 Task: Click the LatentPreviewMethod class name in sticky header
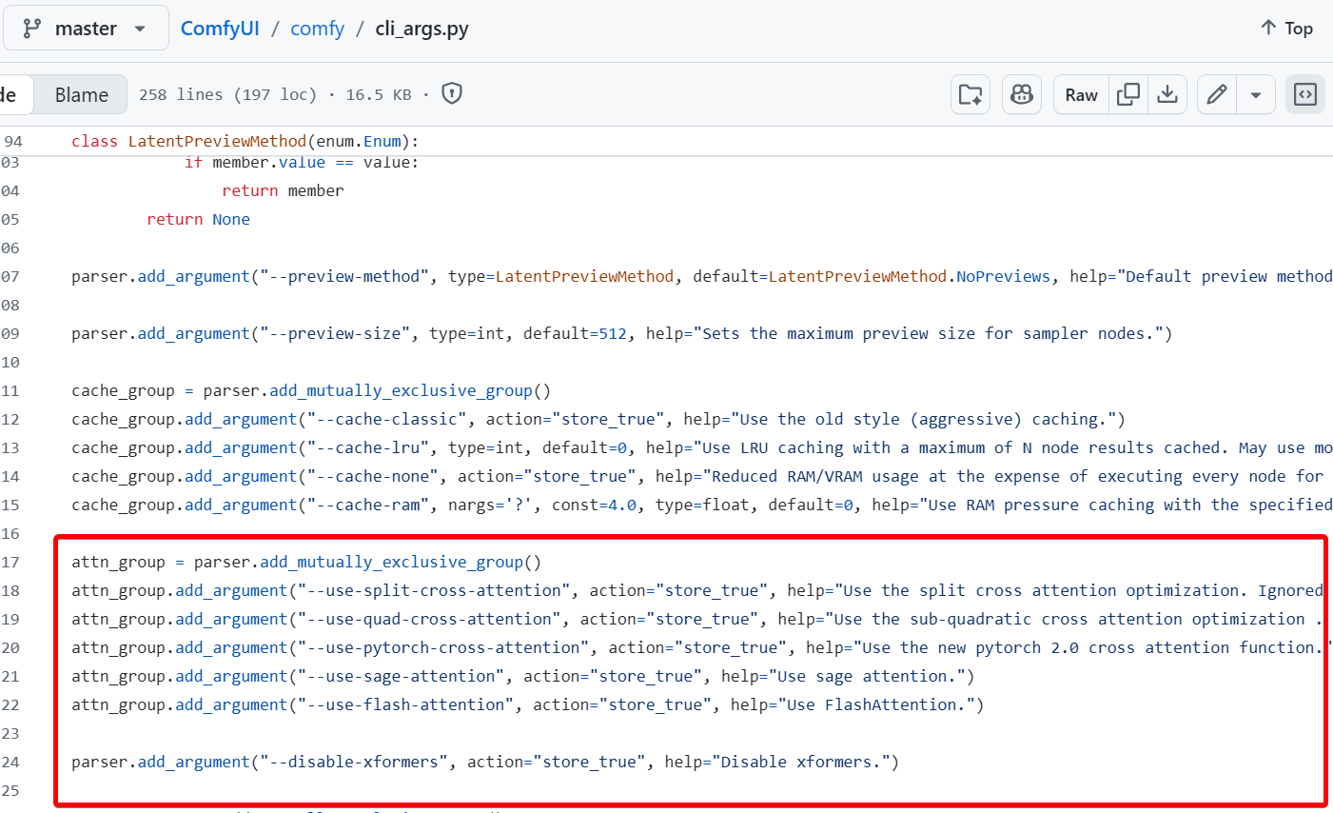tap(217, 141)
